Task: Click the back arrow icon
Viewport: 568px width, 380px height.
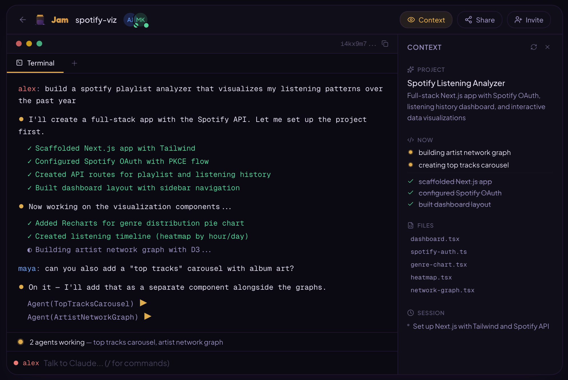Action: [x=23, y=20]
